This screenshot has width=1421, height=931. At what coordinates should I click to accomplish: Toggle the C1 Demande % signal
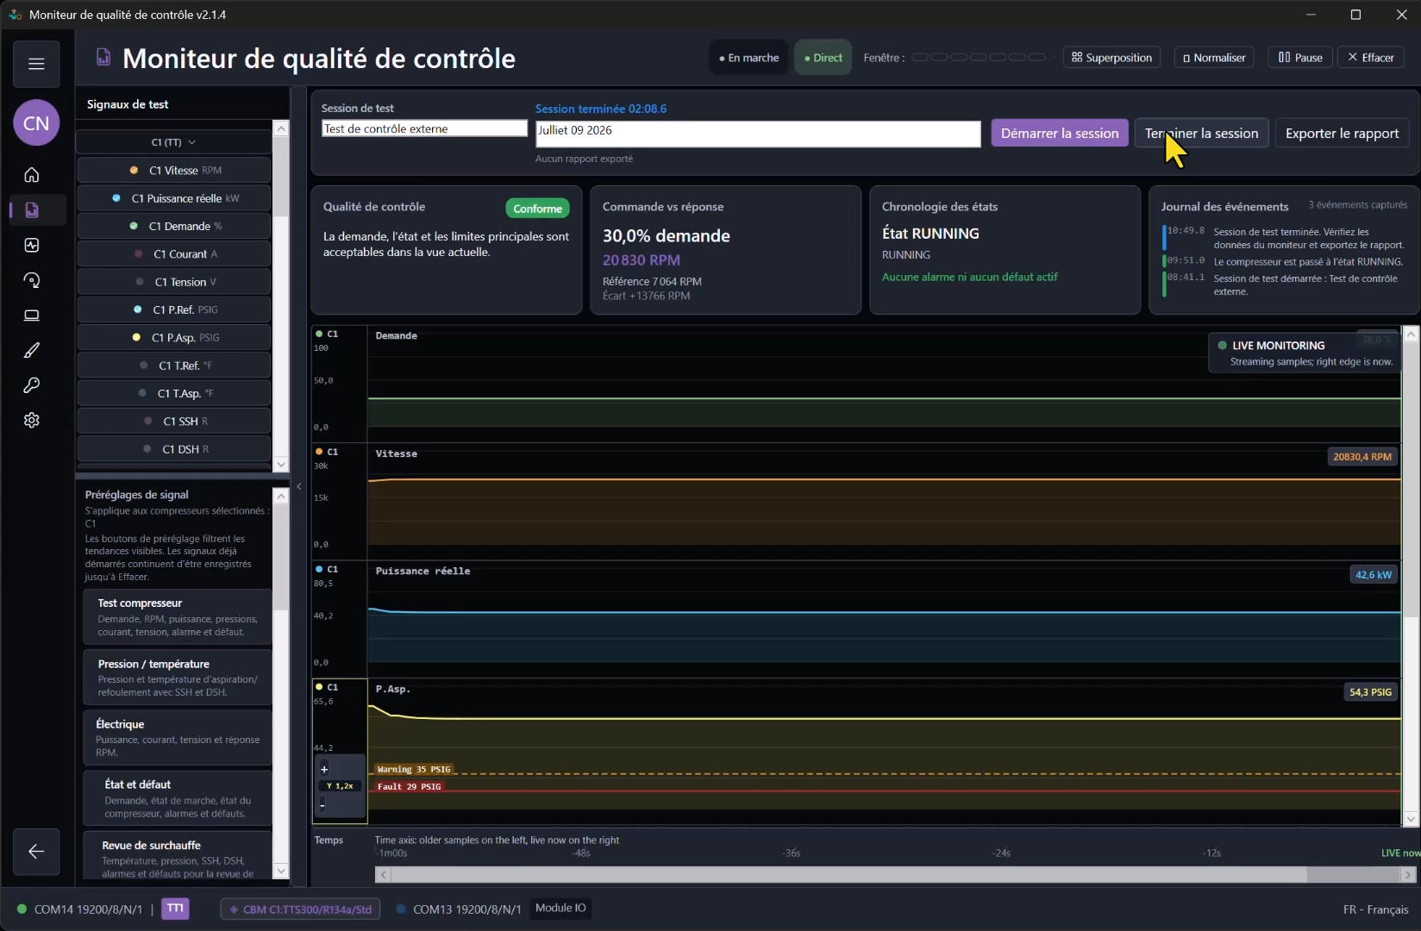click(174, 226)
